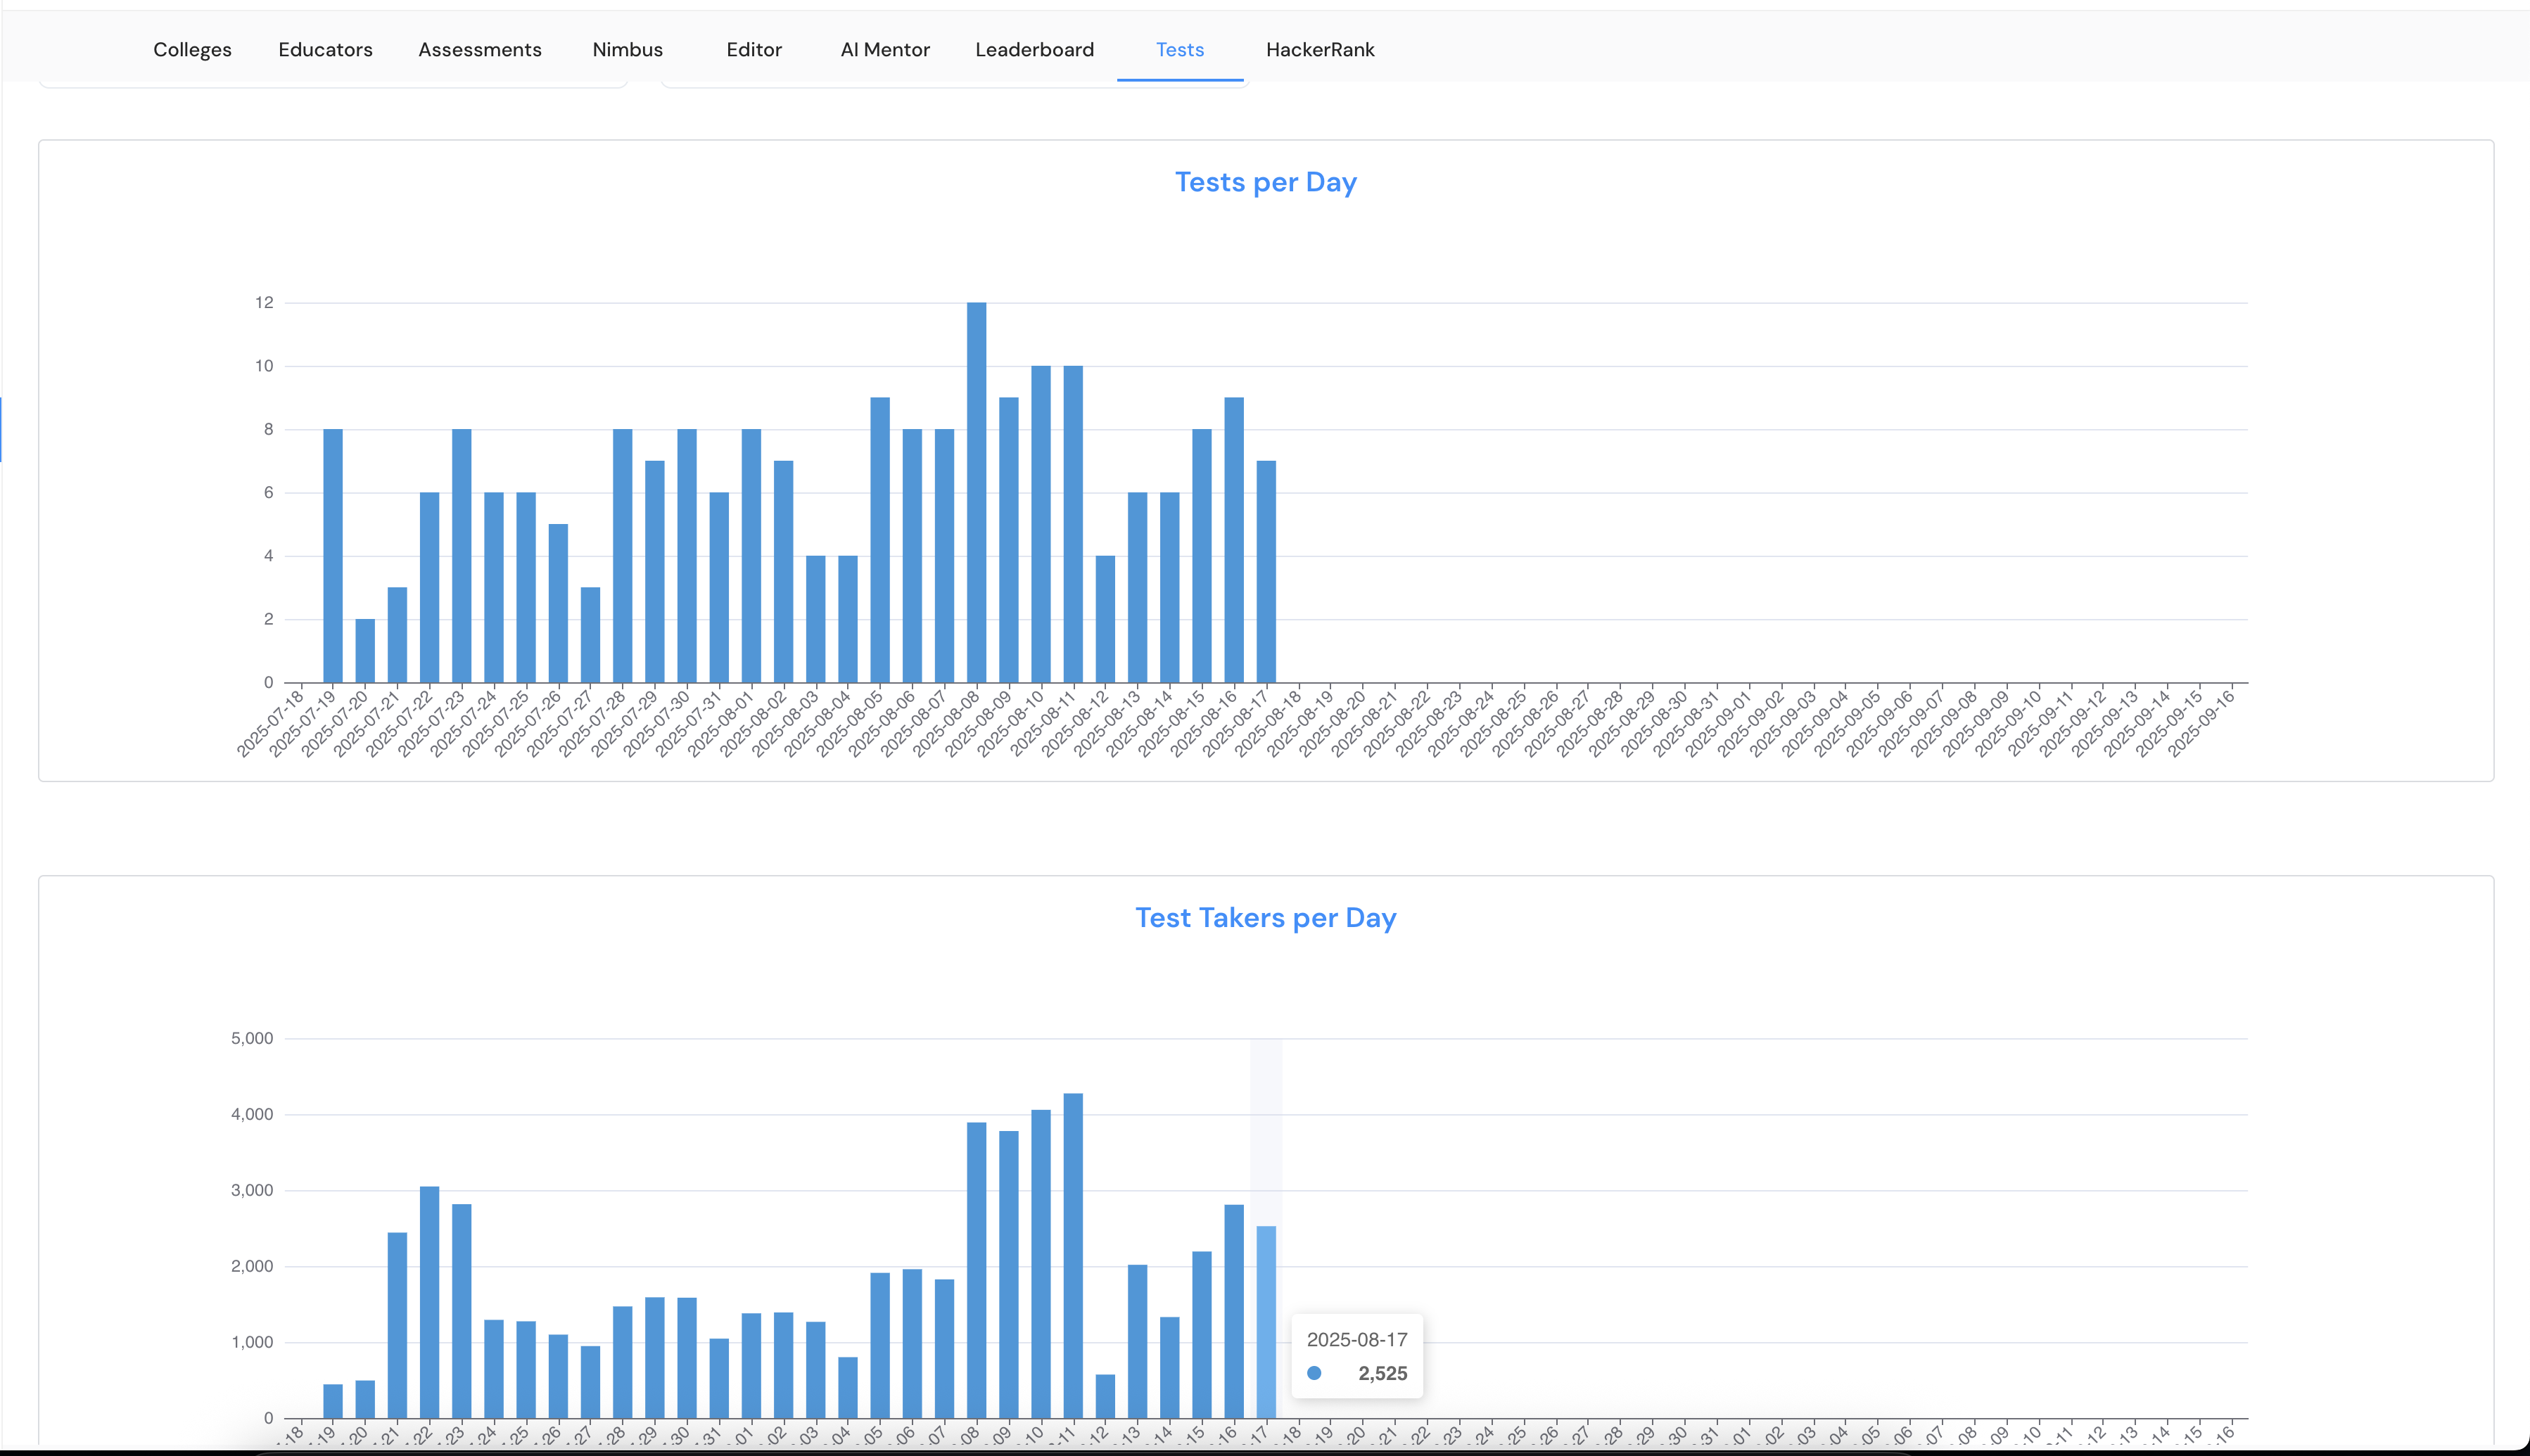Screen dimensions: 2530x1456
Task: Click the tallest bar in Tests per Day
Action: click(976, 492)
